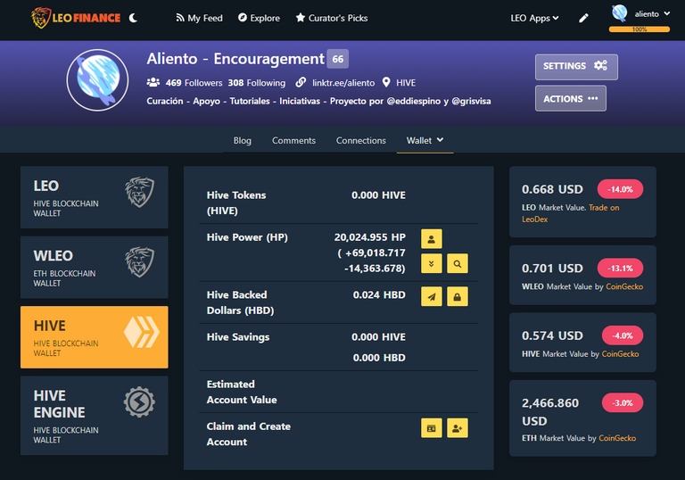Click the ACTIONS button
This screenshot has height=480, width=685.
(x=571, y=98)
